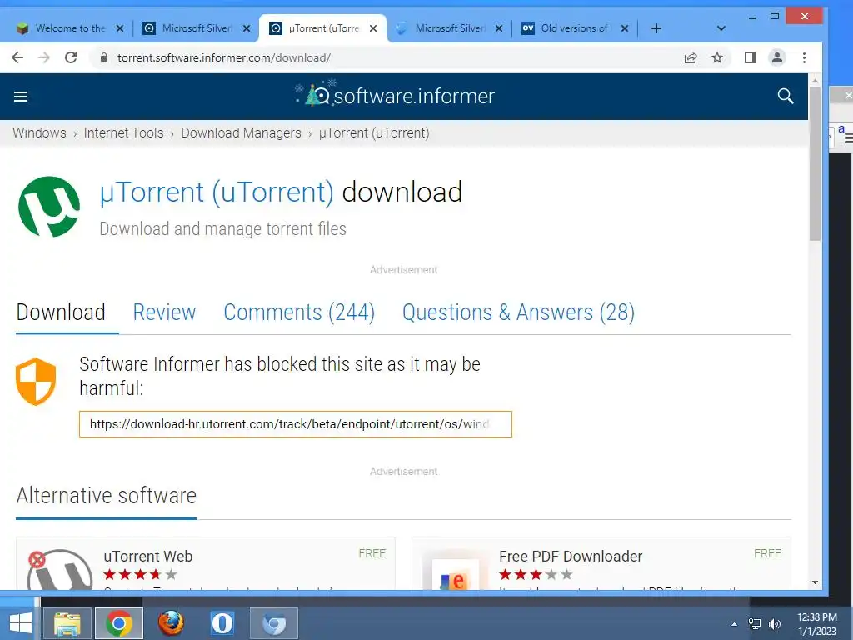Close the 'Welcome to the' tab

[x=120, y=28]
